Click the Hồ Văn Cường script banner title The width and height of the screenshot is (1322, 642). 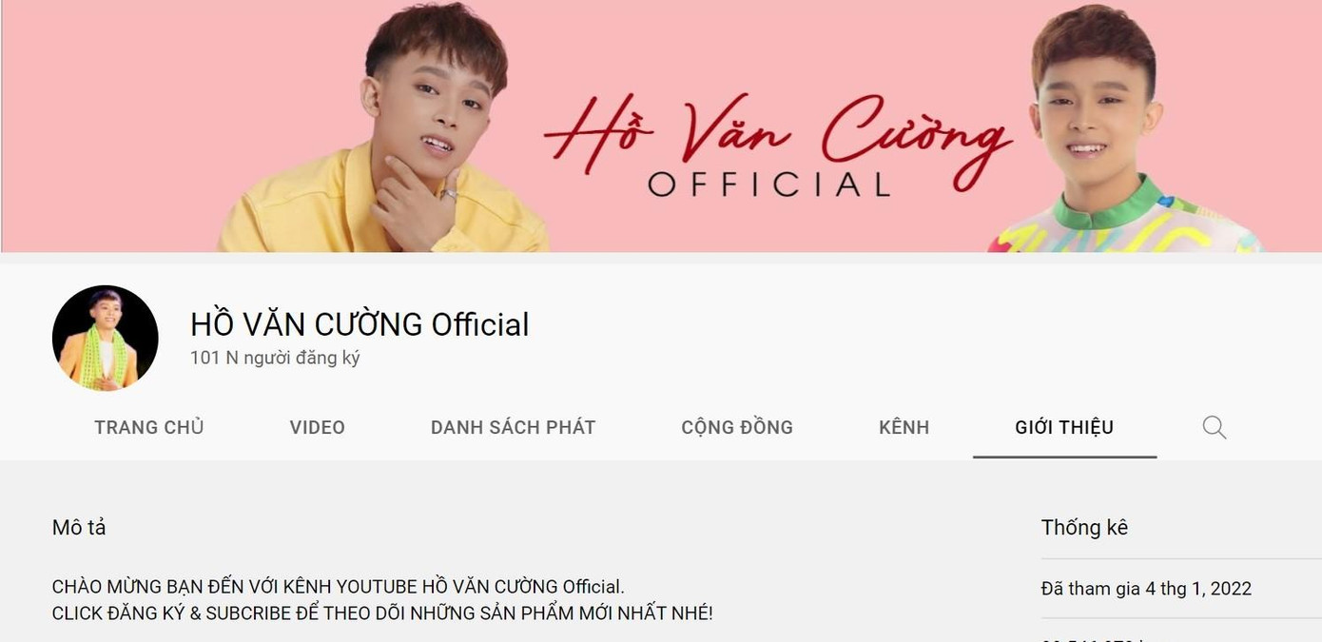[777, 135]
